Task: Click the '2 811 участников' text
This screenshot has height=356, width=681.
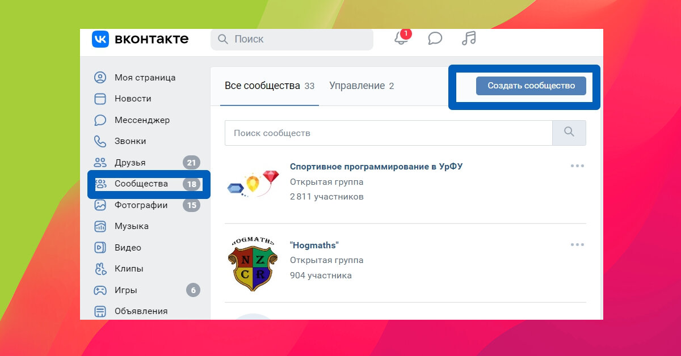Action: tap(327, 197)
